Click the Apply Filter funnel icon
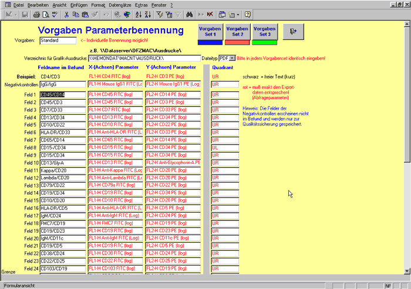411x289 pixels. [178, 15]
